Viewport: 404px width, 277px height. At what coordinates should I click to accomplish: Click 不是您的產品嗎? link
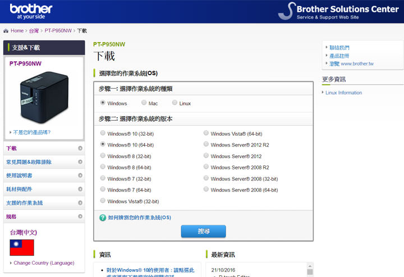tap(31, 132)
